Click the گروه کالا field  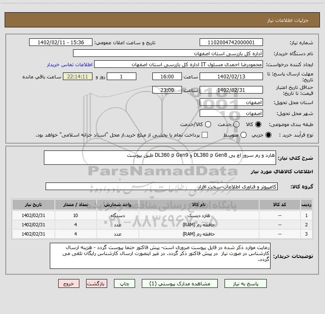pyautogui.click(x=162, y=186)
